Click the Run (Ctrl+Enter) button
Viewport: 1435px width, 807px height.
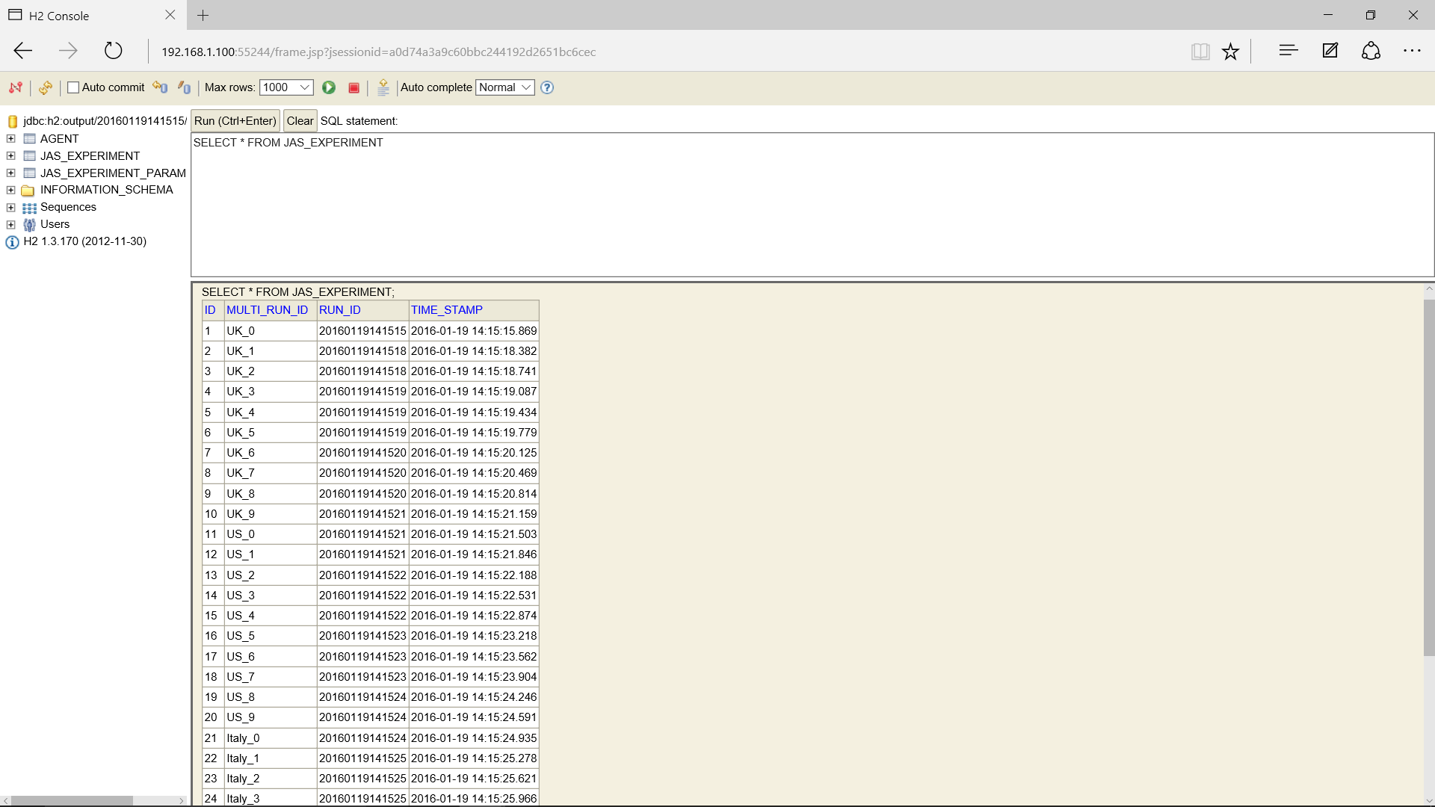(x=235, y=121)
